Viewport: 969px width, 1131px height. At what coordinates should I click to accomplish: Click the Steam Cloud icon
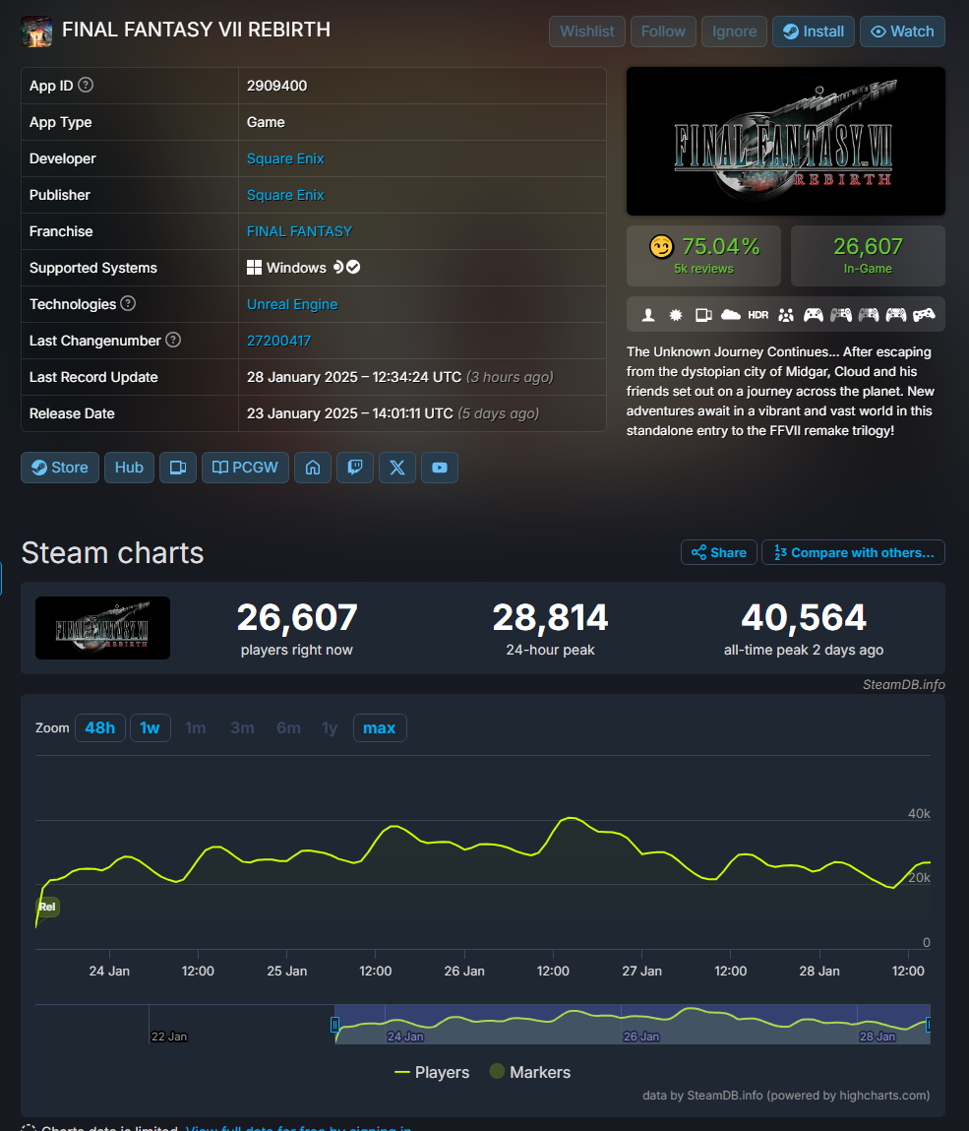(730, 314)
